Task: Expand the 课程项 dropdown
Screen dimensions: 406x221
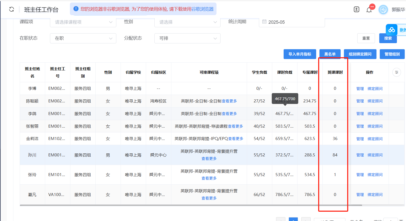Action: [x=83, y=22]
